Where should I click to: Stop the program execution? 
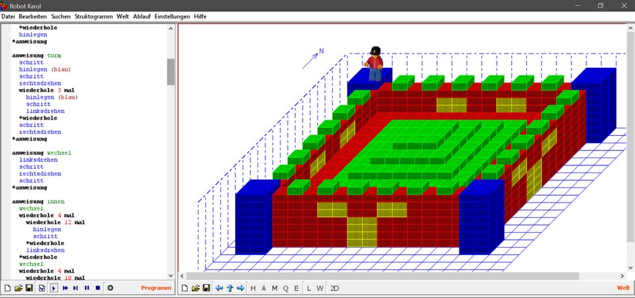98,288
